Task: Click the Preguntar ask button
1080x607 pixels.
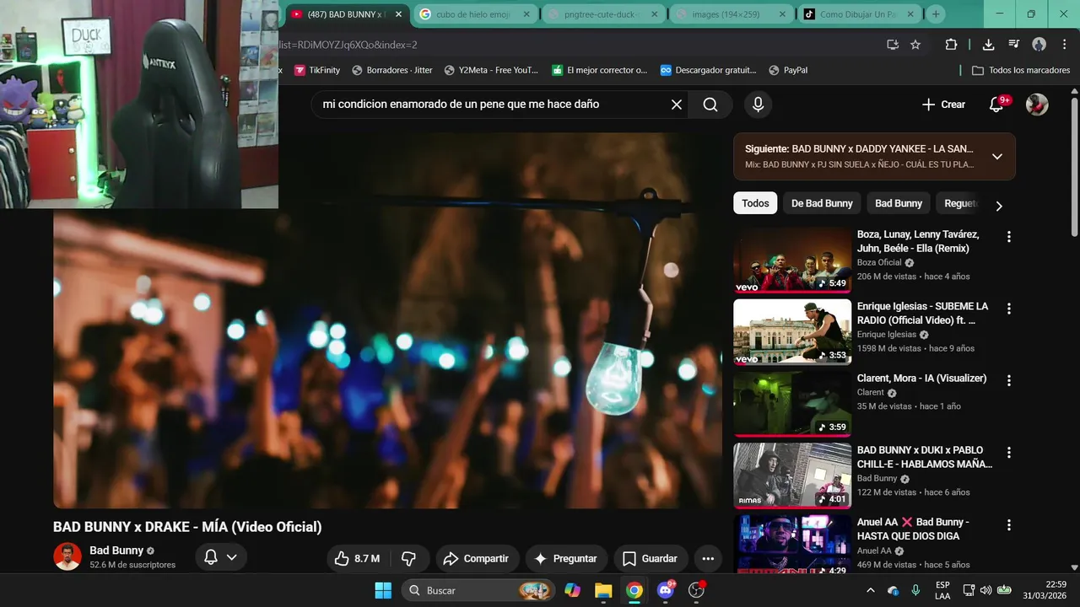Action: pyautogui.click(x=565, y=558)
